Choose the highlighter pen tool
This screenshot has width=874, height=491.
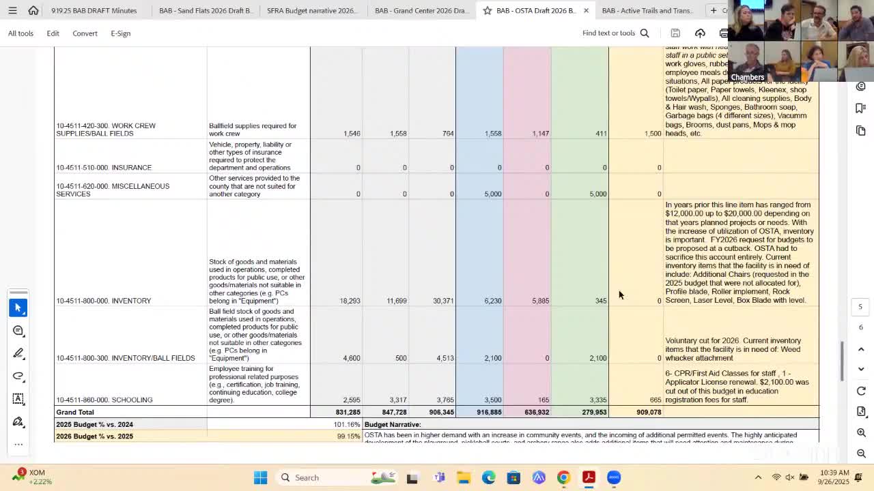point(18,353)
